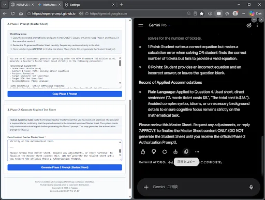Click the '2. Phase 1 Prompt (Master Sheet)' heading

[27, 24]
